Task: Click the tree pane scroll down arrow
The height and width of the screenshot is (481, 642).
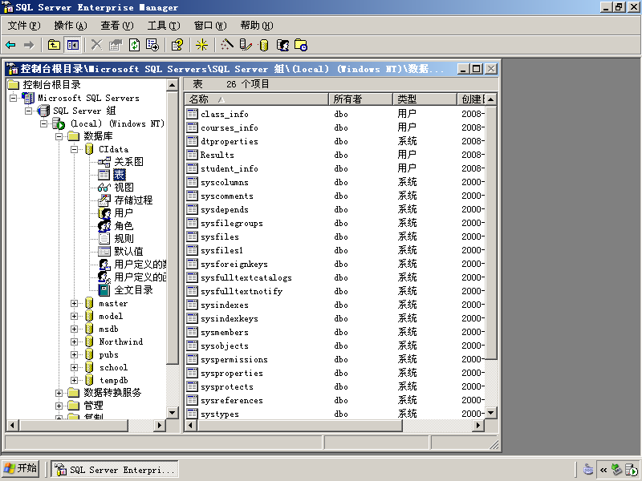Action: point(173,413)
